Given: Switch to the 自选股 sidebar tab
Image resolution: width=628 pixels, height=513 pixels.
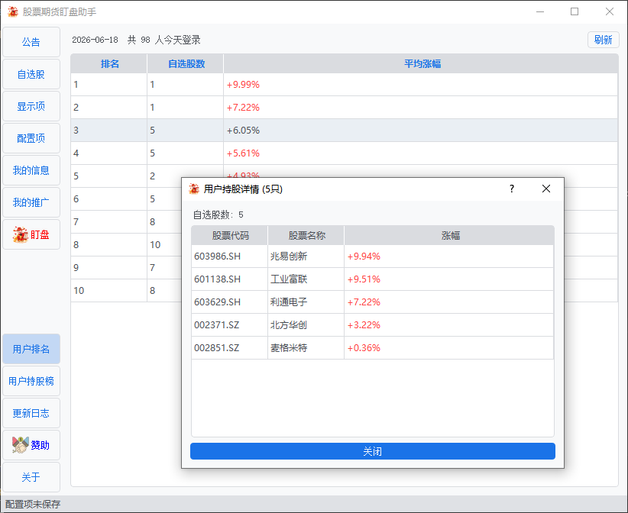Looking at the screenshot, I should click(31, 74).
